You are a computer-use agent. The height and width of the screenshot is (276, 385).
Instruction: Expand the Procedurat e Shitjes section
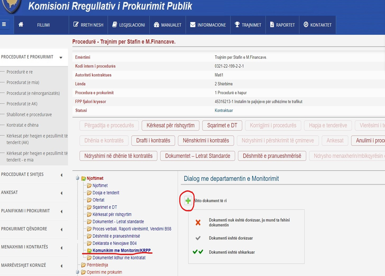point(61,175)
